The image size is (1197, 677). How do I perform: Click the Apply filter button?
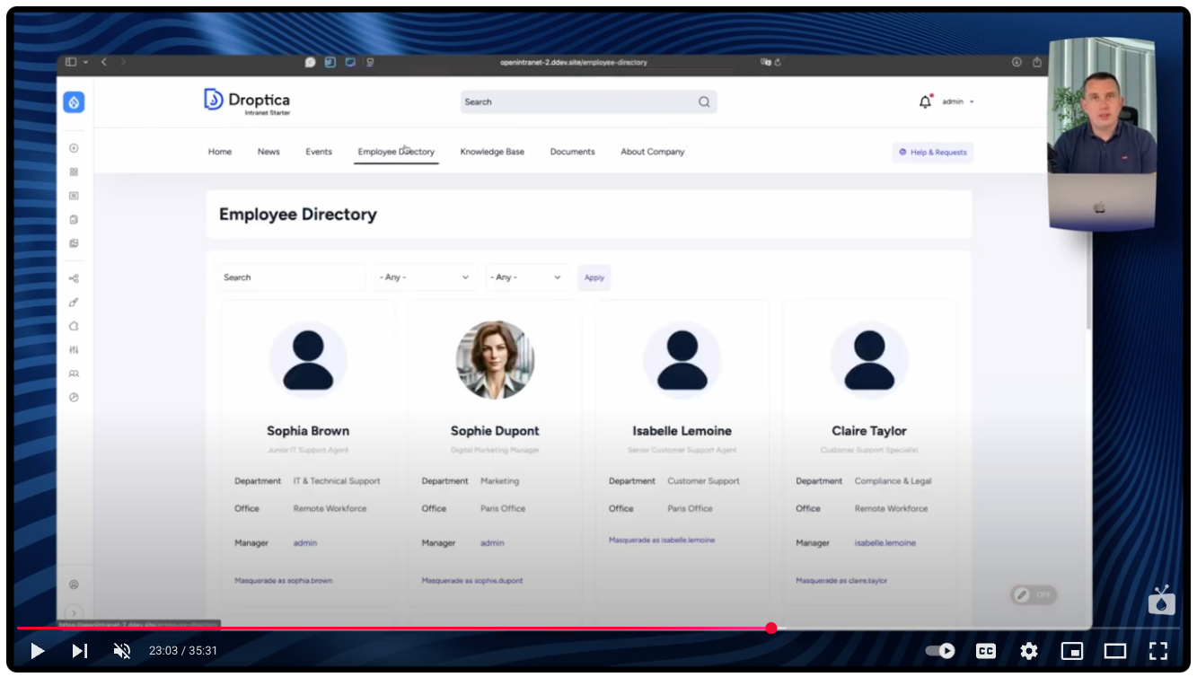[594, 277]
